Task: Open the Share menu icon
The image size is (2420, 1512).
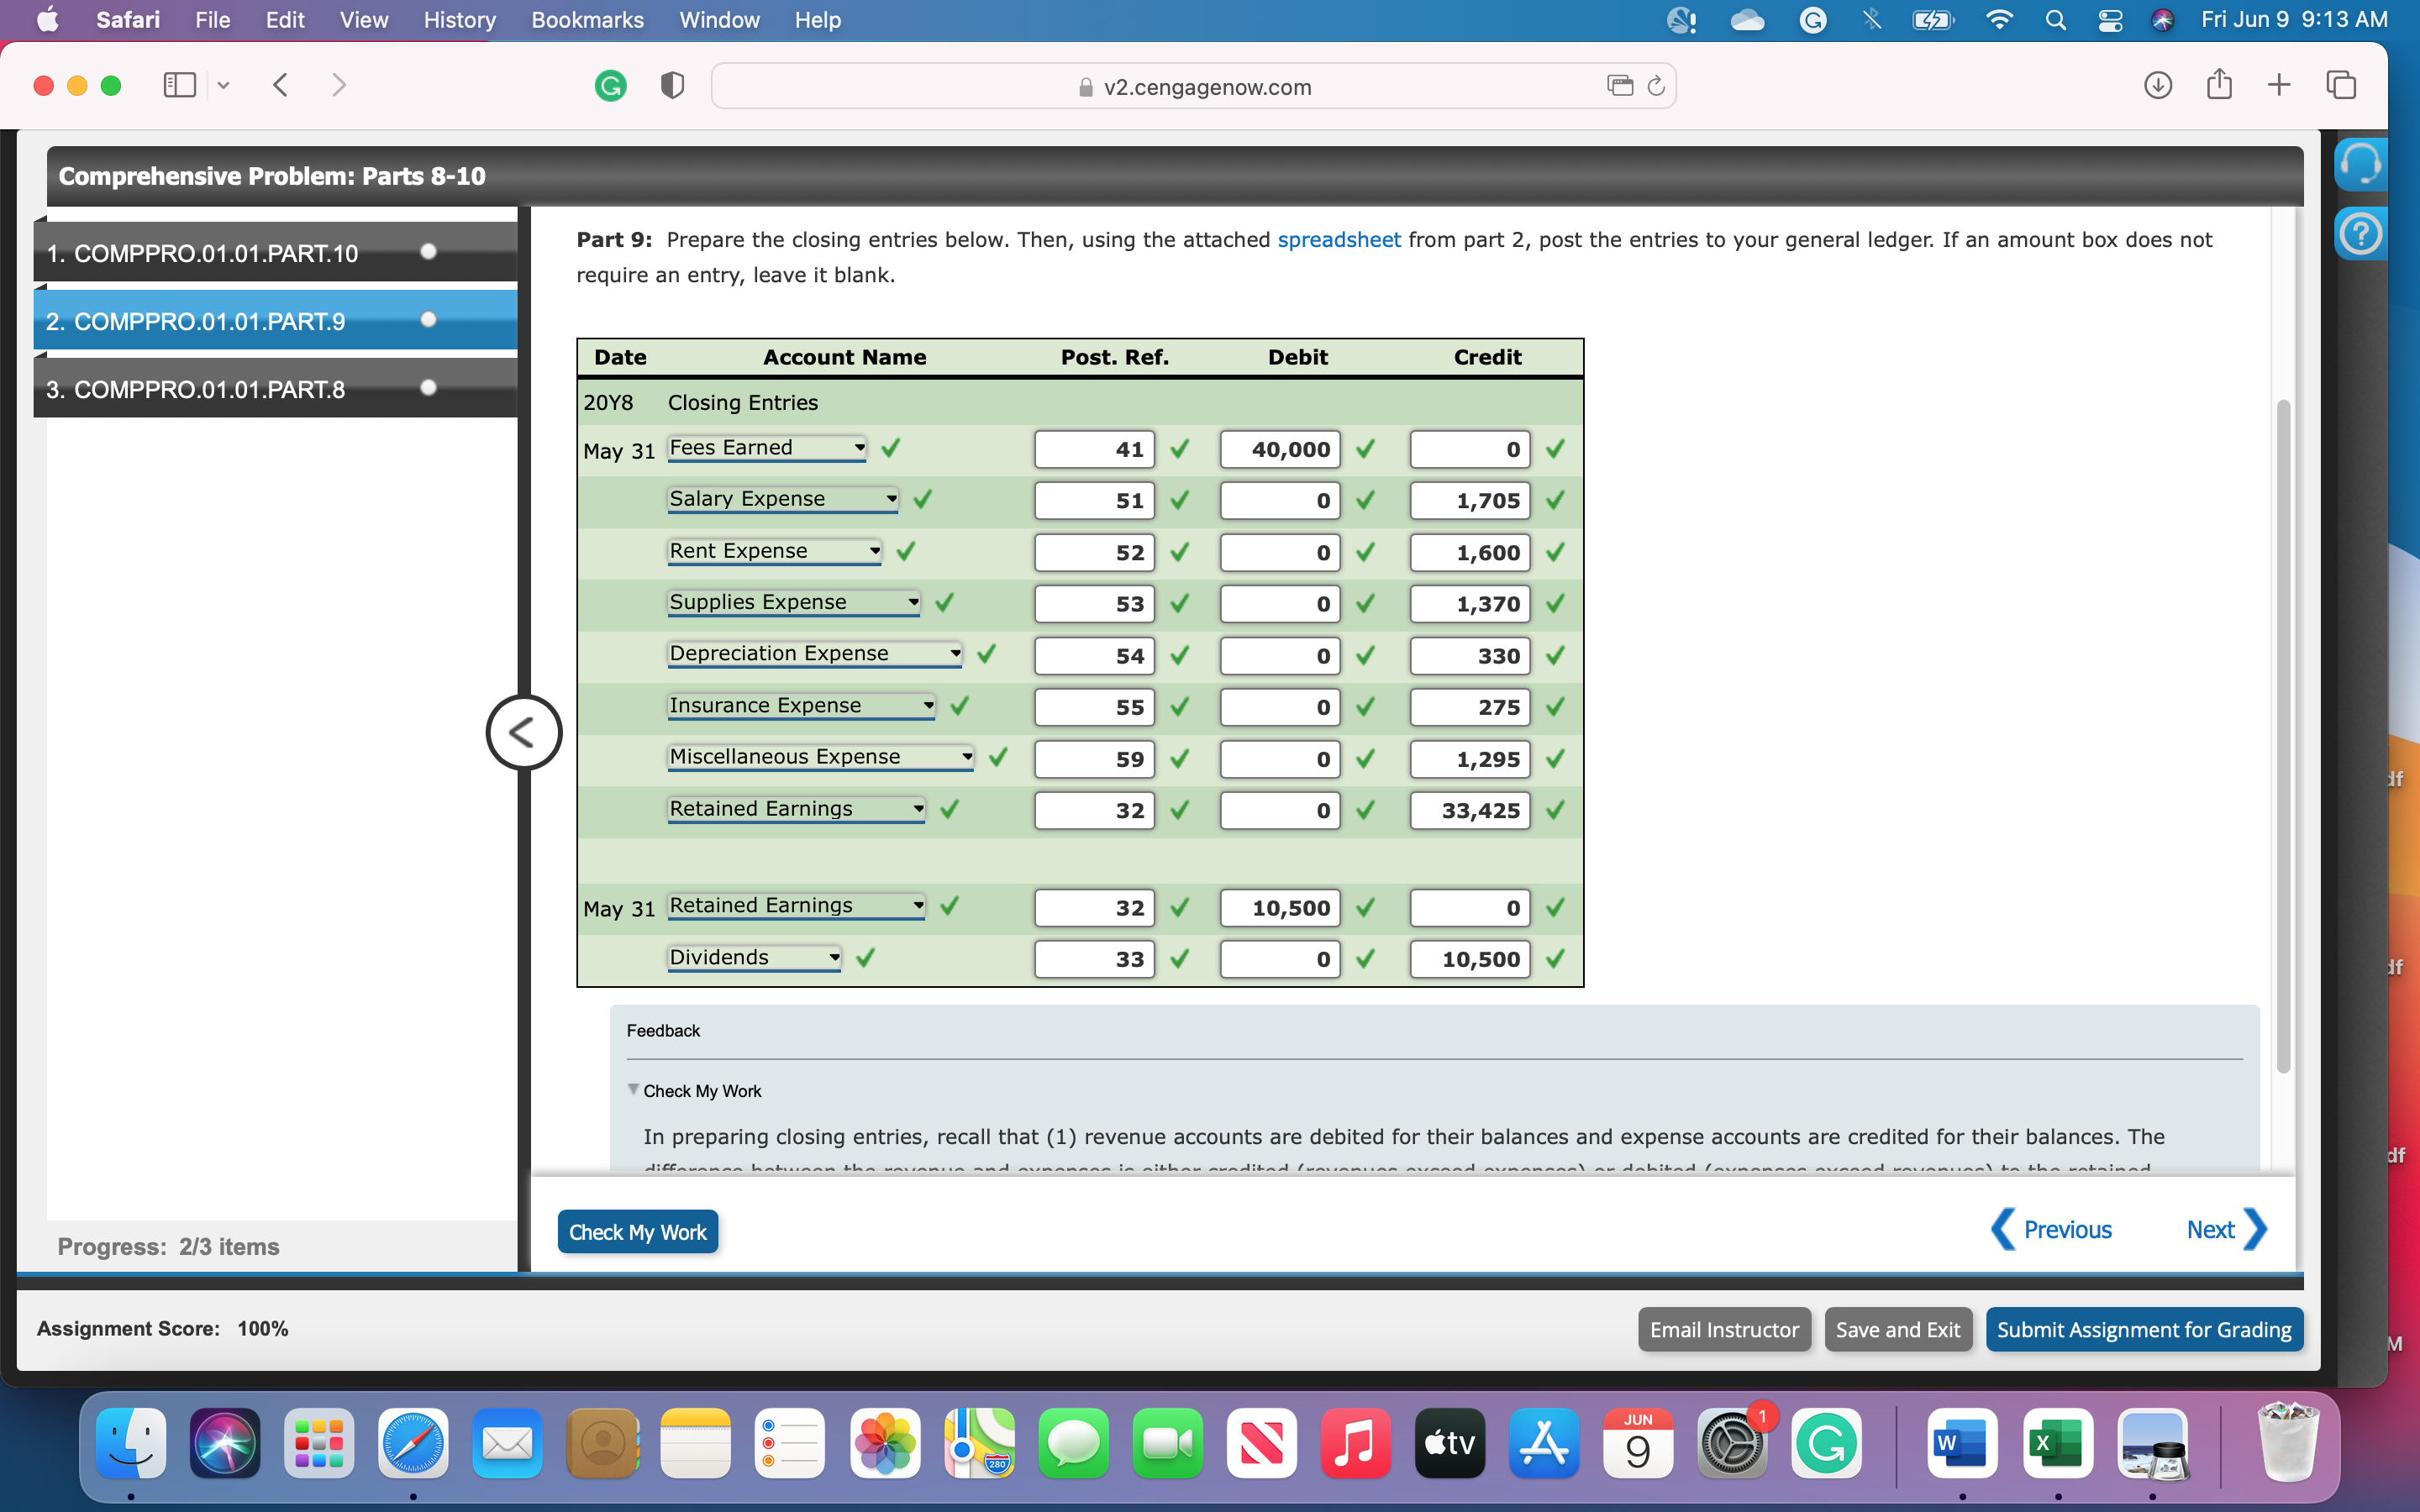Action: click(2219, 85)
